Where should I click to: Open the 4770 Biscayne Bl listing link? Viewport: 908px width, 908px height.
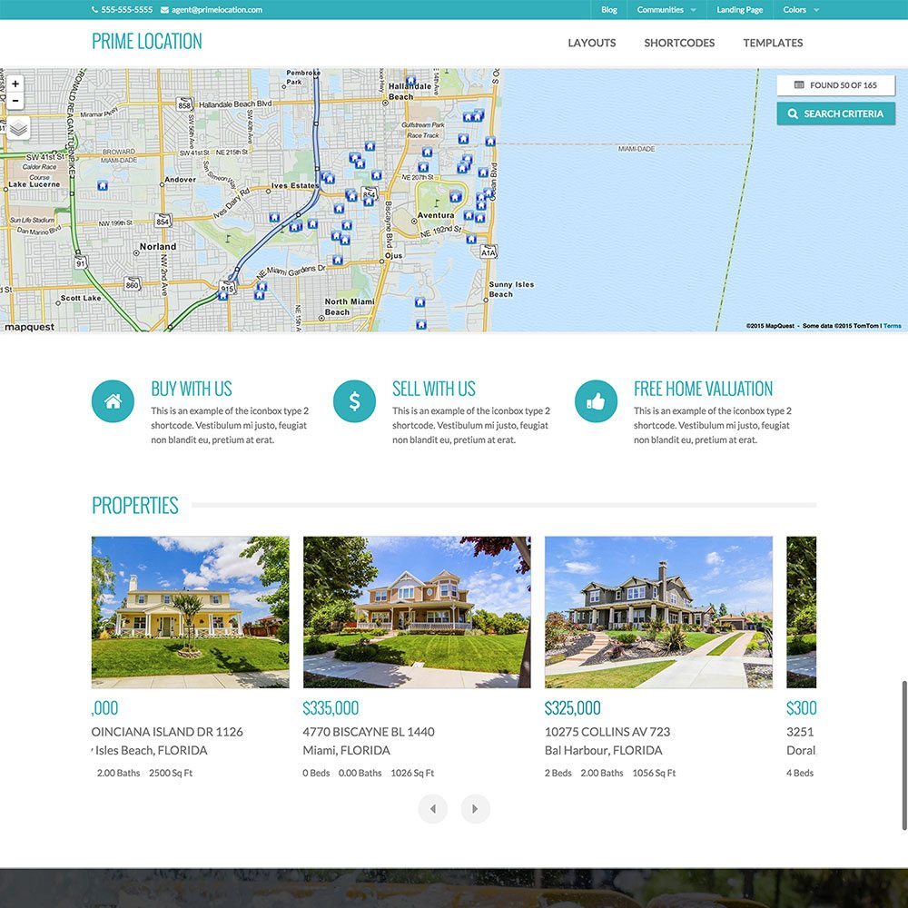pos(368,731)
